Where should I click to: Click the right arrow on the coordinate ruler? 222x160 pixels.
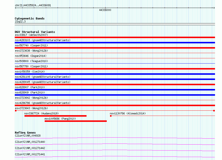214,8
